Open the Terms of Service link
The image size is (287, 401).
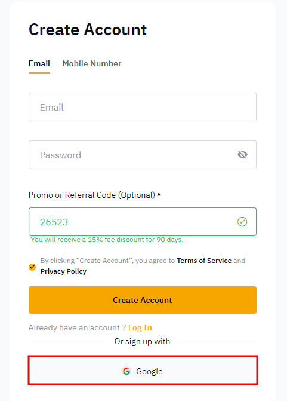[204, 261]
